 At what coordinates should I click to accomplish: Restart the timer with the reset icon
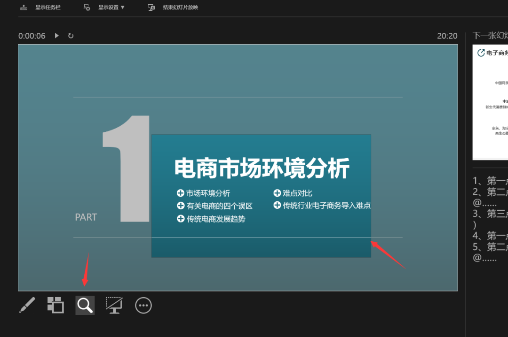pyautogui.click(x=71, y=36)
